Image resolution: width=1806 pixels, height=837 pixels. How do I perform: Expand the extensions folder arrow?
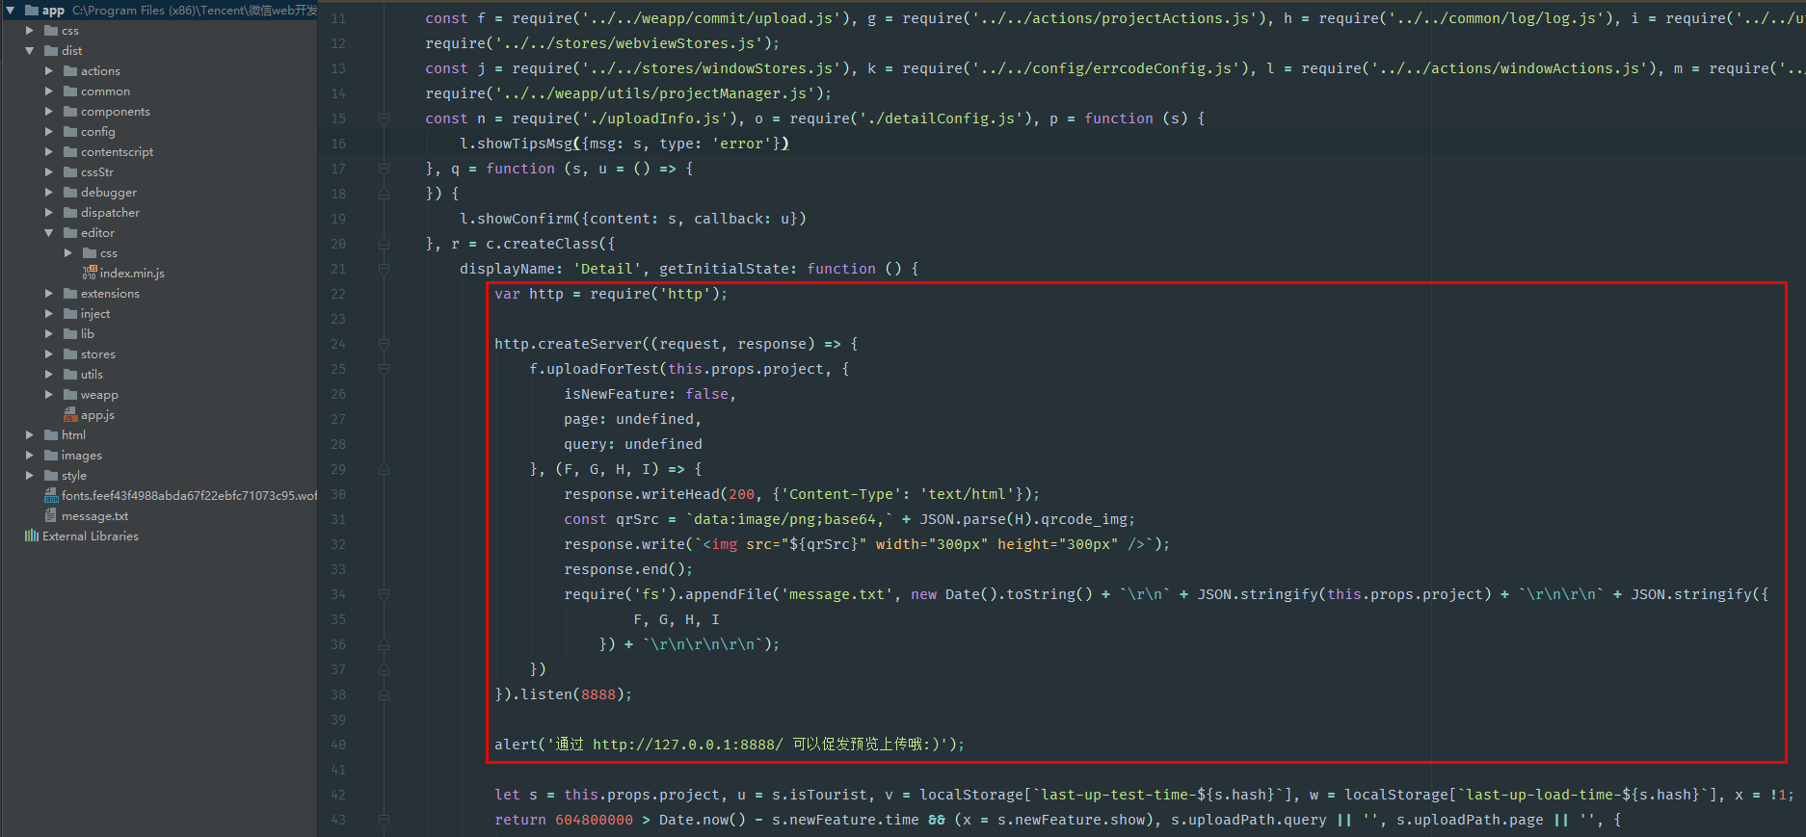pos(49,294)
